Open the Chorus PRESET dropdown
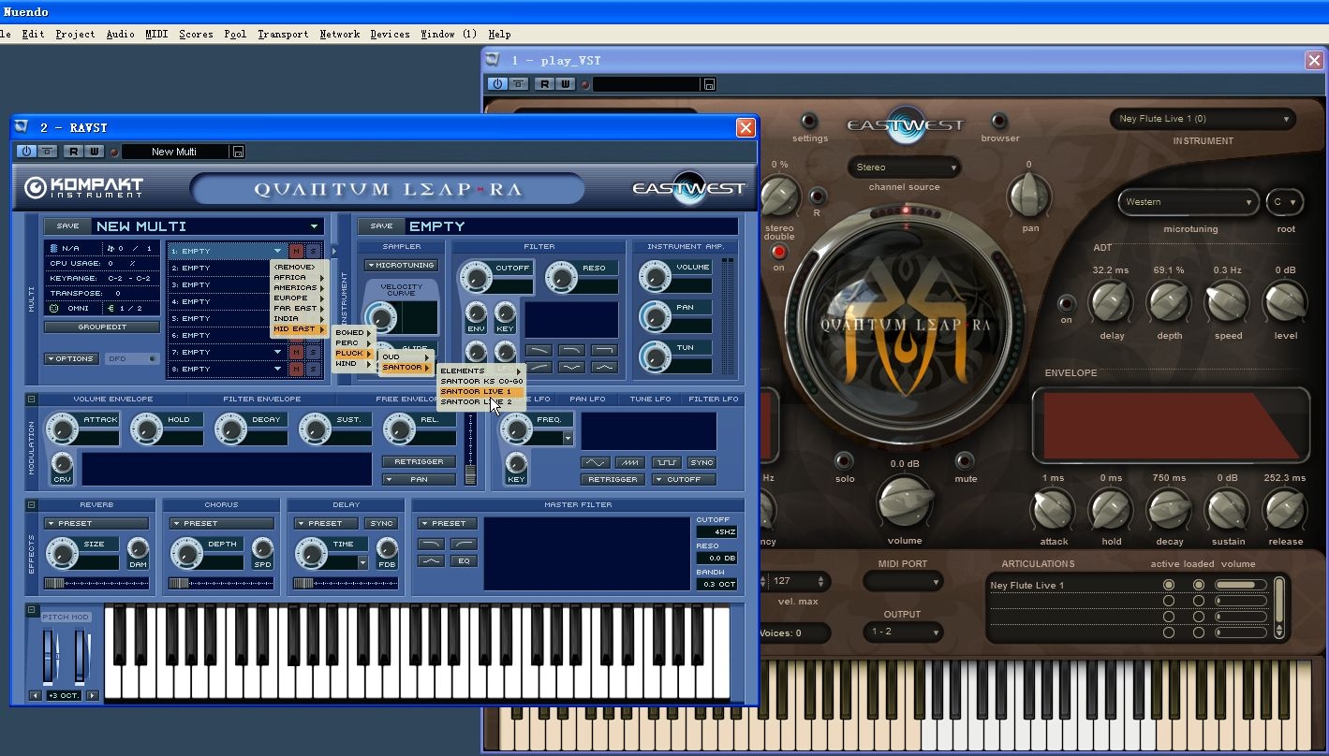 pos(221,523)
